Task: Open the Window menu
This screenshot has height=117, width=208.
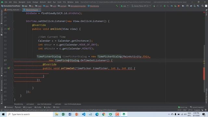Action: coord(70,2)
